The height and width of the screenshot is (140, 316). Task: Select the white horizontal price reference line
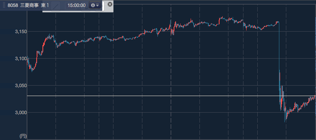[x=171, y=96]
